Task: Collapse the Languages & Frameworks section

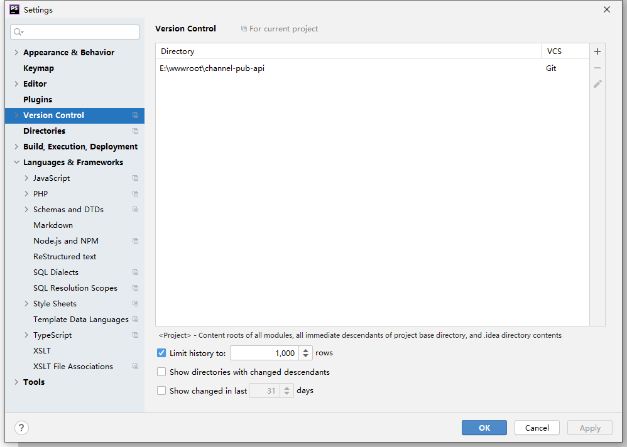Action: (x=16, y=163)
